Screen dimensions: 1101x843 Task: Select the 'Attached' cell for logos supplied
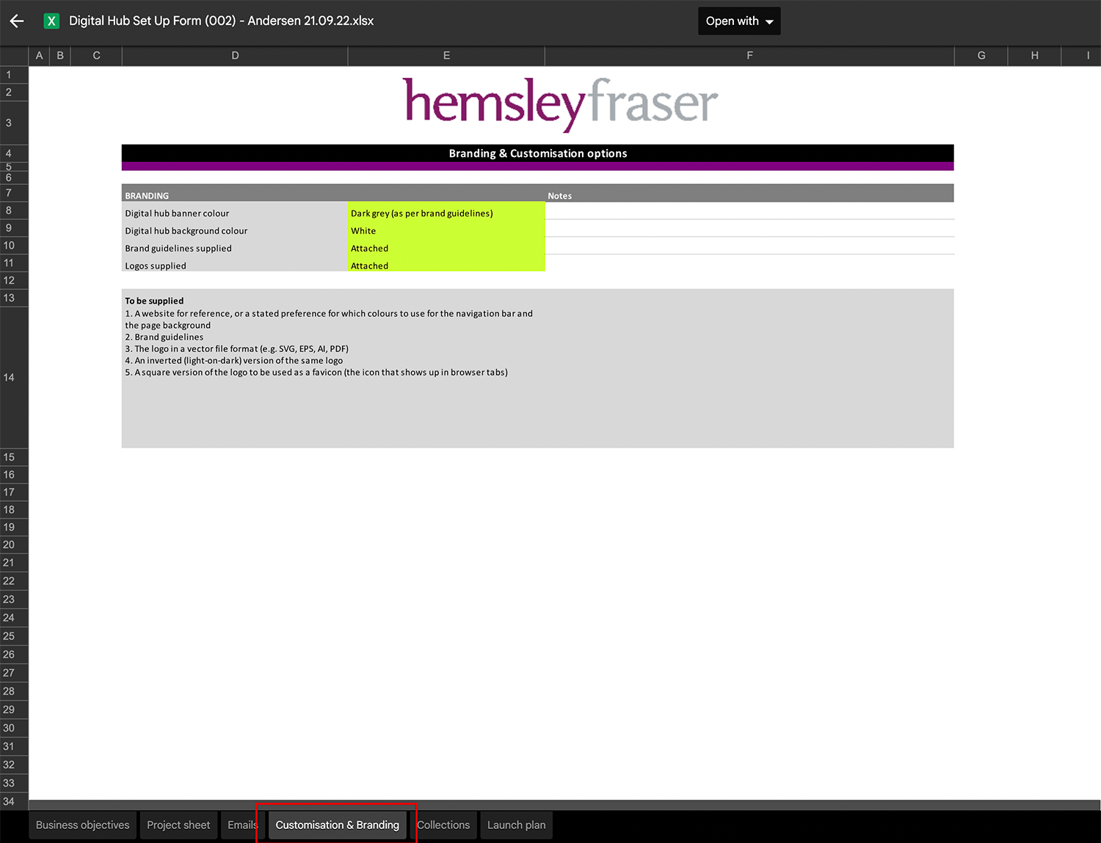(446, 265)
